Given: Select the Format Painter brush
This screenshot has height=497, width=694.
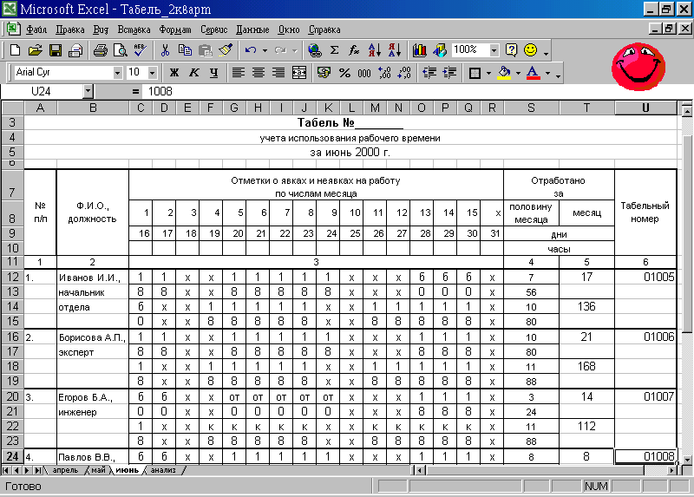Looking at the screenshot, I should 226,50.
